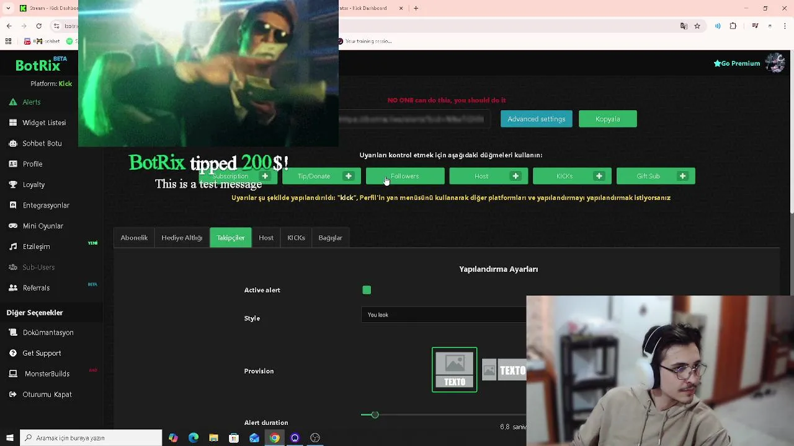794x446 pixels.
Task: Open the user avatar menu
Action: (x=775, y=63)
